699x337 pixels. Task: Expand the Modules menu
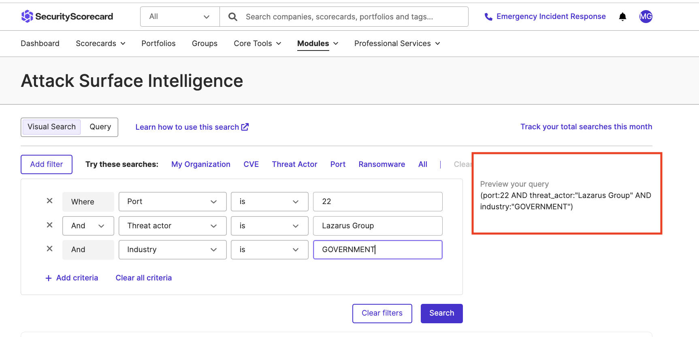318,44
